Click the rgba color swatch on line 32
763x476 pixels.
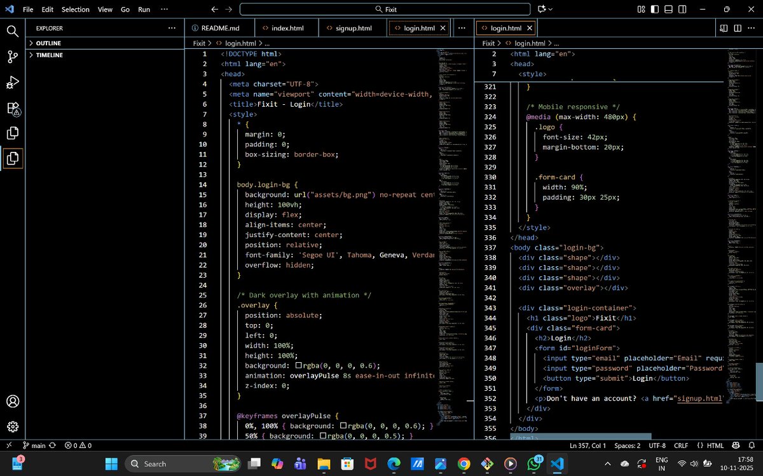pos(299,365)
